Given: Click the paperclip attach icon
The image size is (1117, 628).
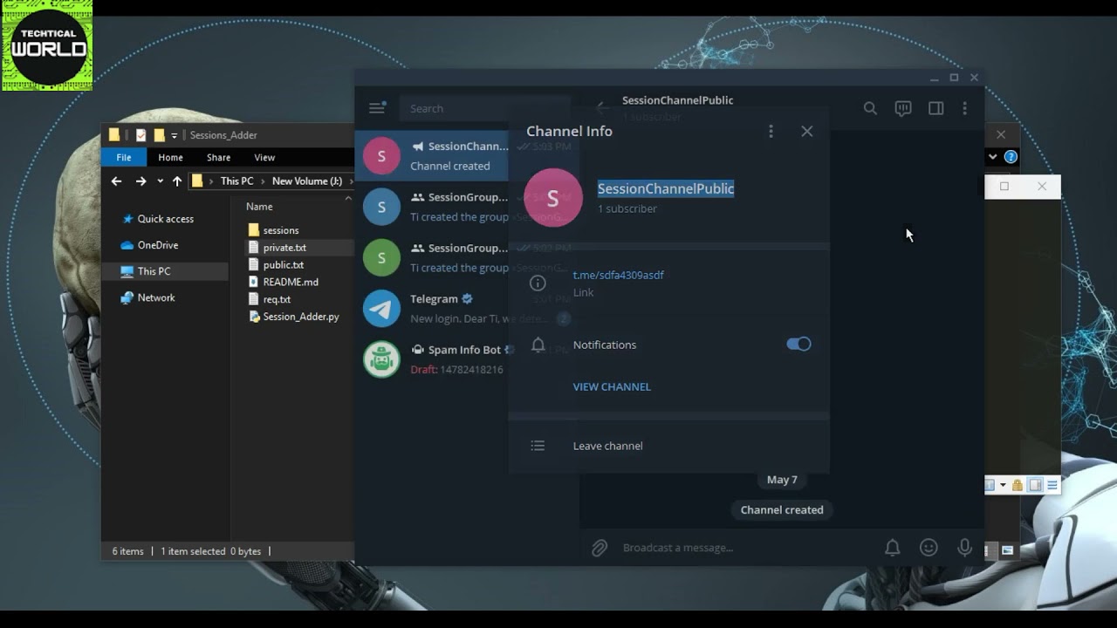Looking at the screenshot, I should [600, 548].
